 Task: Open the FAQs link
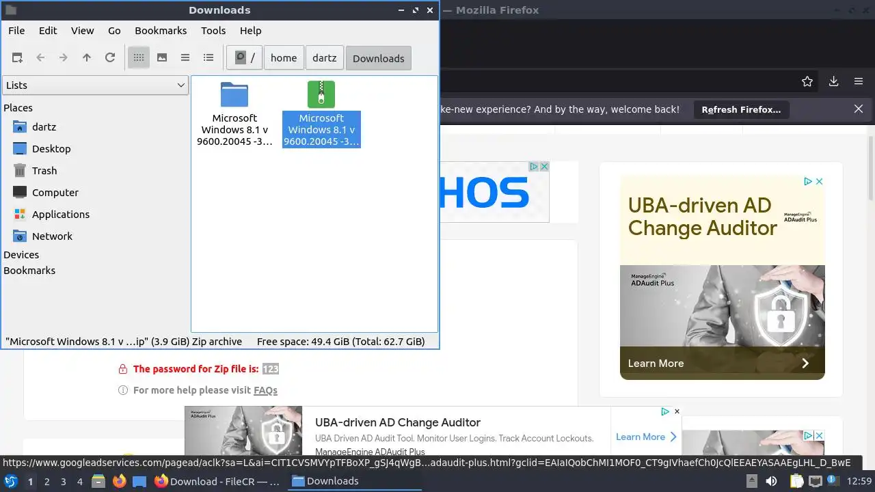[265, 390]
